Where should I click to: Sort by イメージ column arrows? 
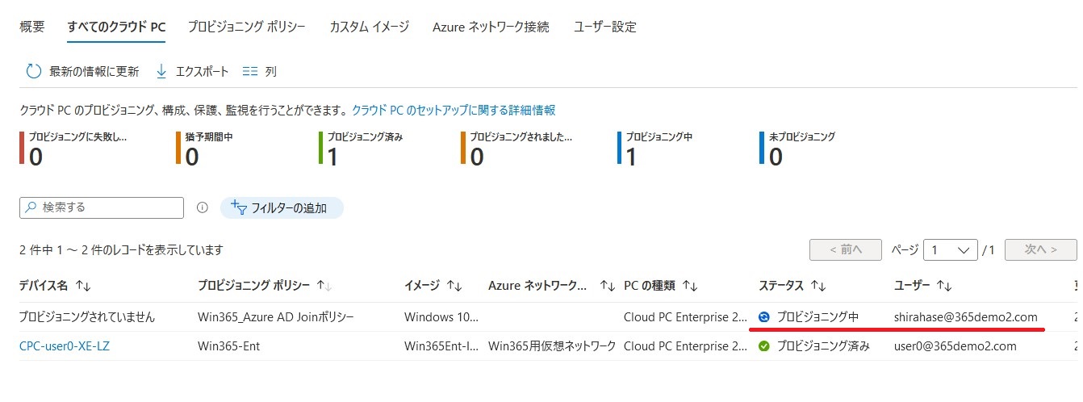[x=454, y=286]
